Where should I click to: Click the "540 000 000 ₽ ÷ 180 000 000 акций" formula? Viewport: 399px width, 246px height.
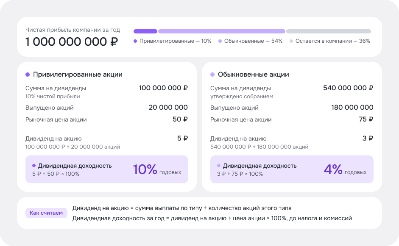[259, 147]
